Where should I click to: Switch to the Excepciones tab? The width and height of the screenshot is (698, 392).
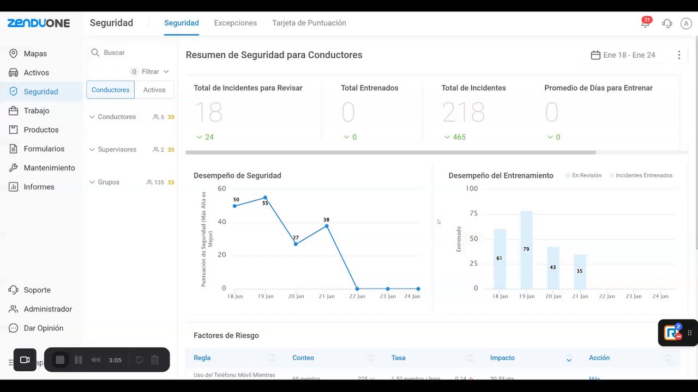point(235,23)
